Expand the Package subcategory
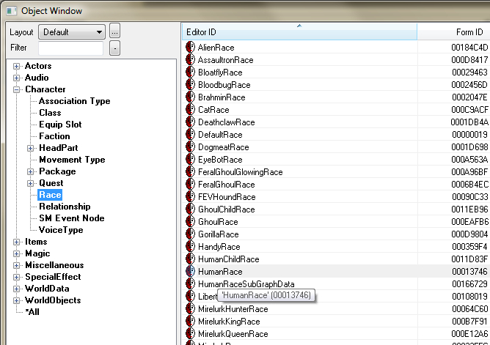 point(30,171)
